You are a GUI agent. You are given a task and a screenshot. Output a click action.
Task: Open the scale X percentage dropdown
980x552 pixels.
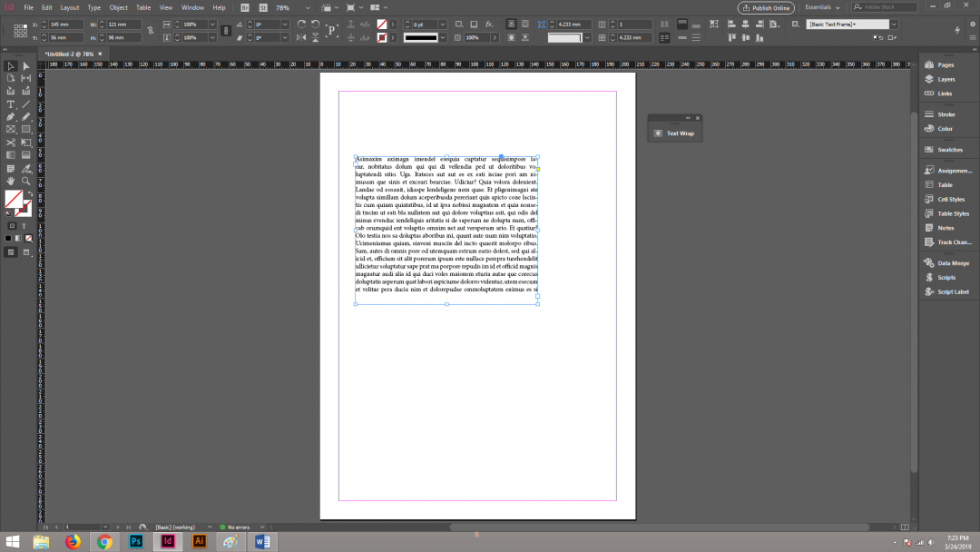(212, 25)
